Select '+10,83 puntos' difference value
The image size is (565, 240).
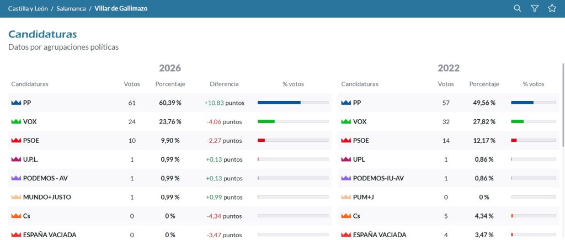pyautogui.click(x=224, y=103)
